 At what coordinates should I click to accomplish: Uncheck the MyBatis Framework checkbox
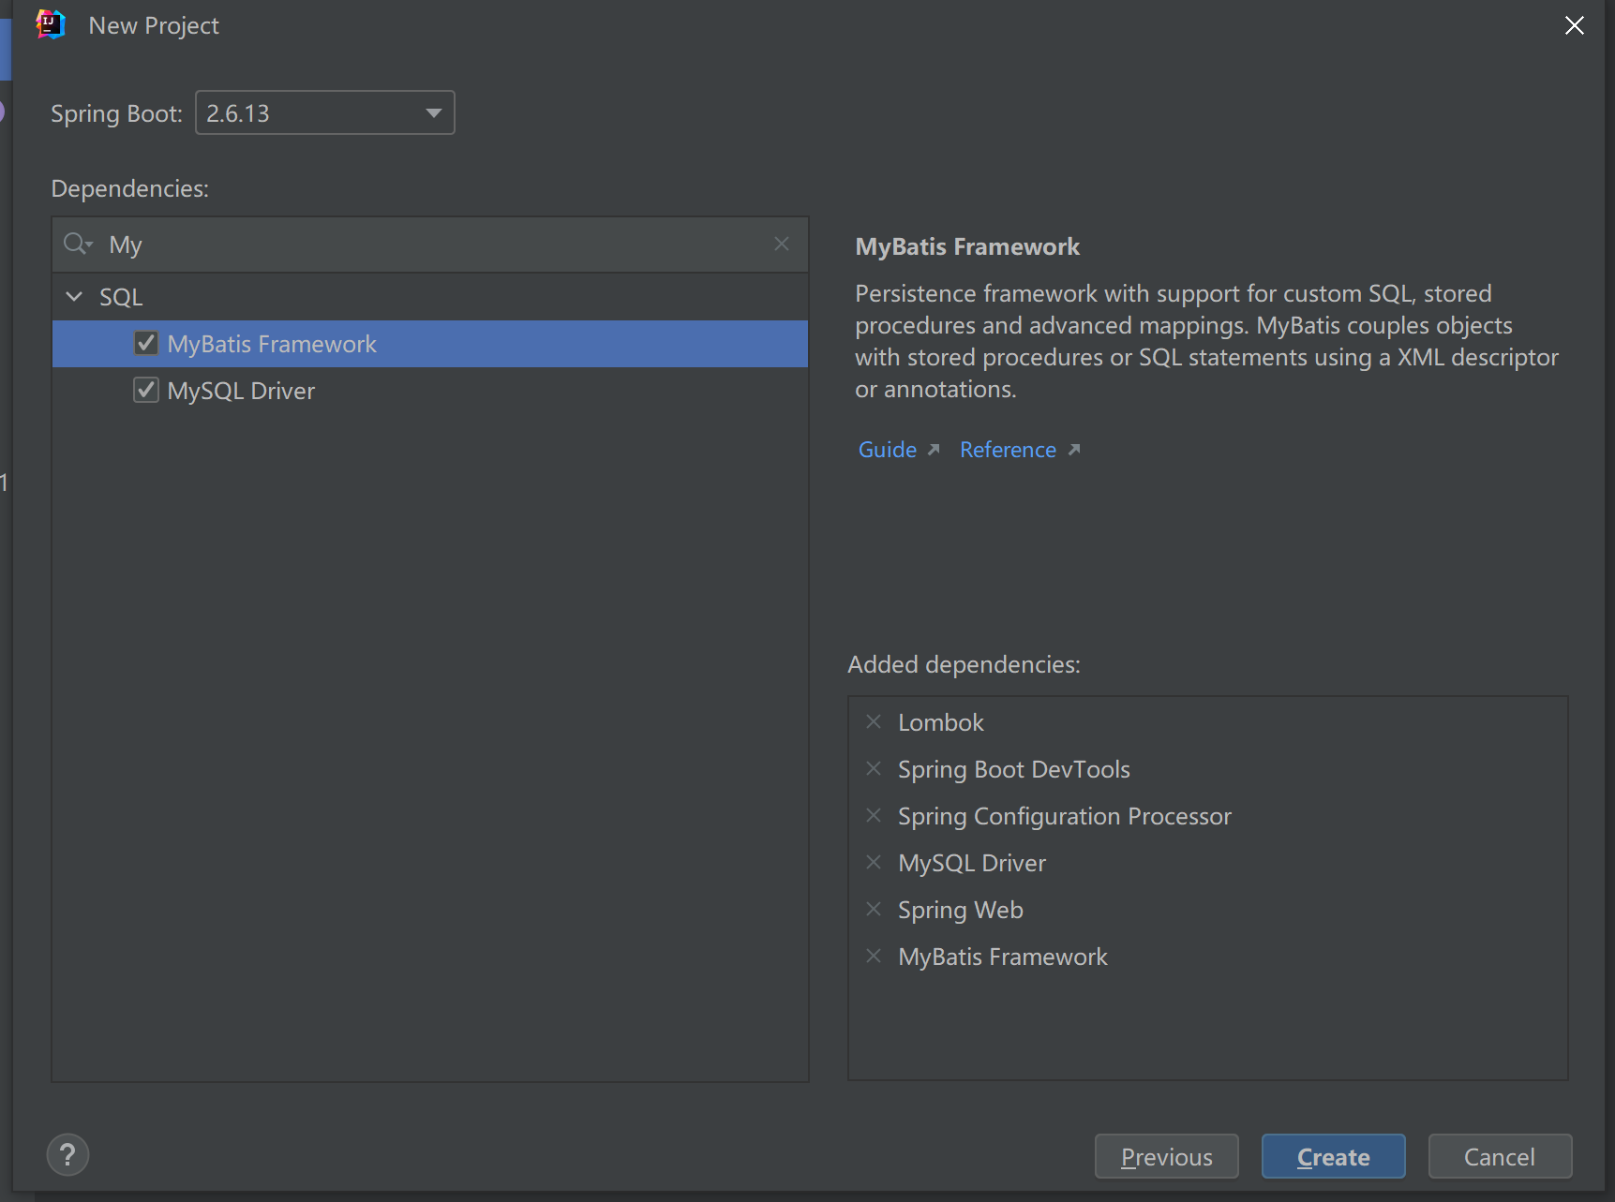point(146,343)
